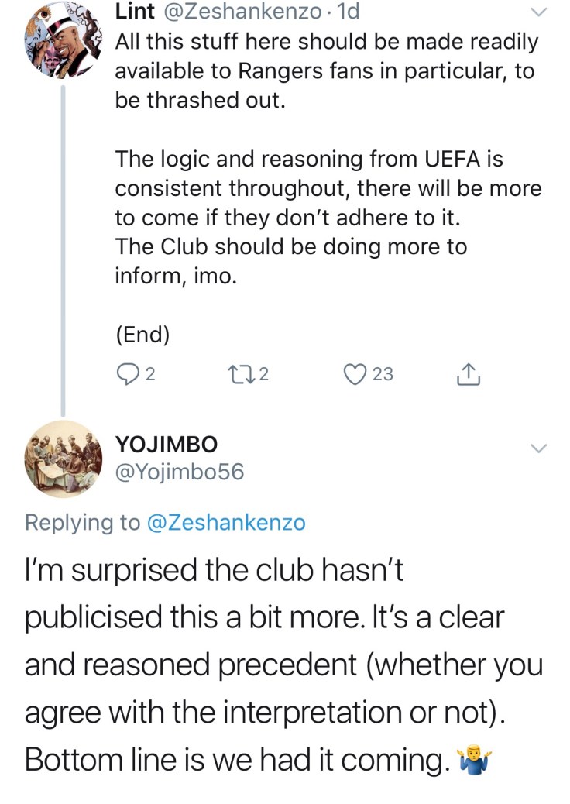Open the tweet paragraph about Rangers fans
The width and height of the screenshot is (570, 804).
pos(324,71)
